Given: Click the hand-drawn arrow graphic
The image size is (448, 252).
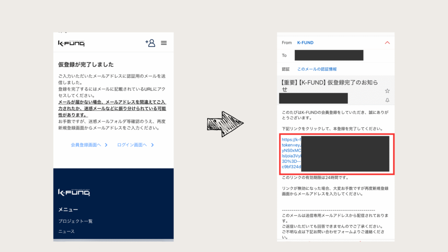Looking at the screenshot, I should 225,125.
